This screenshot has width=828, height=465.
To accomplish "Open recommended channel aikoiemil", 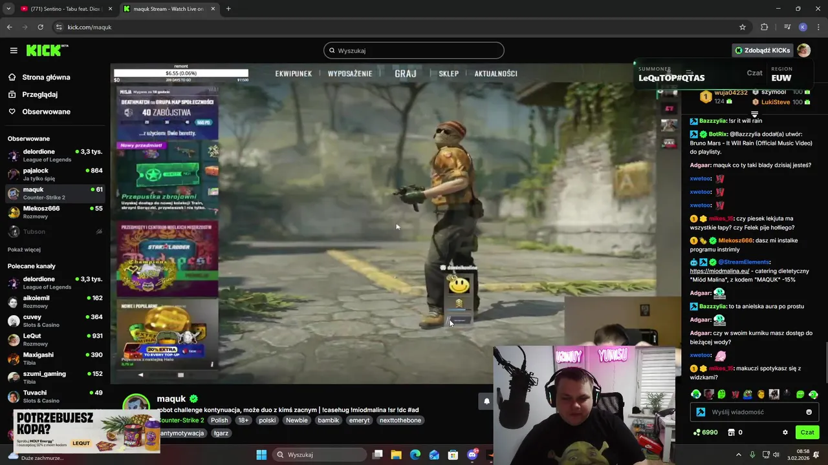I will 55,302.
